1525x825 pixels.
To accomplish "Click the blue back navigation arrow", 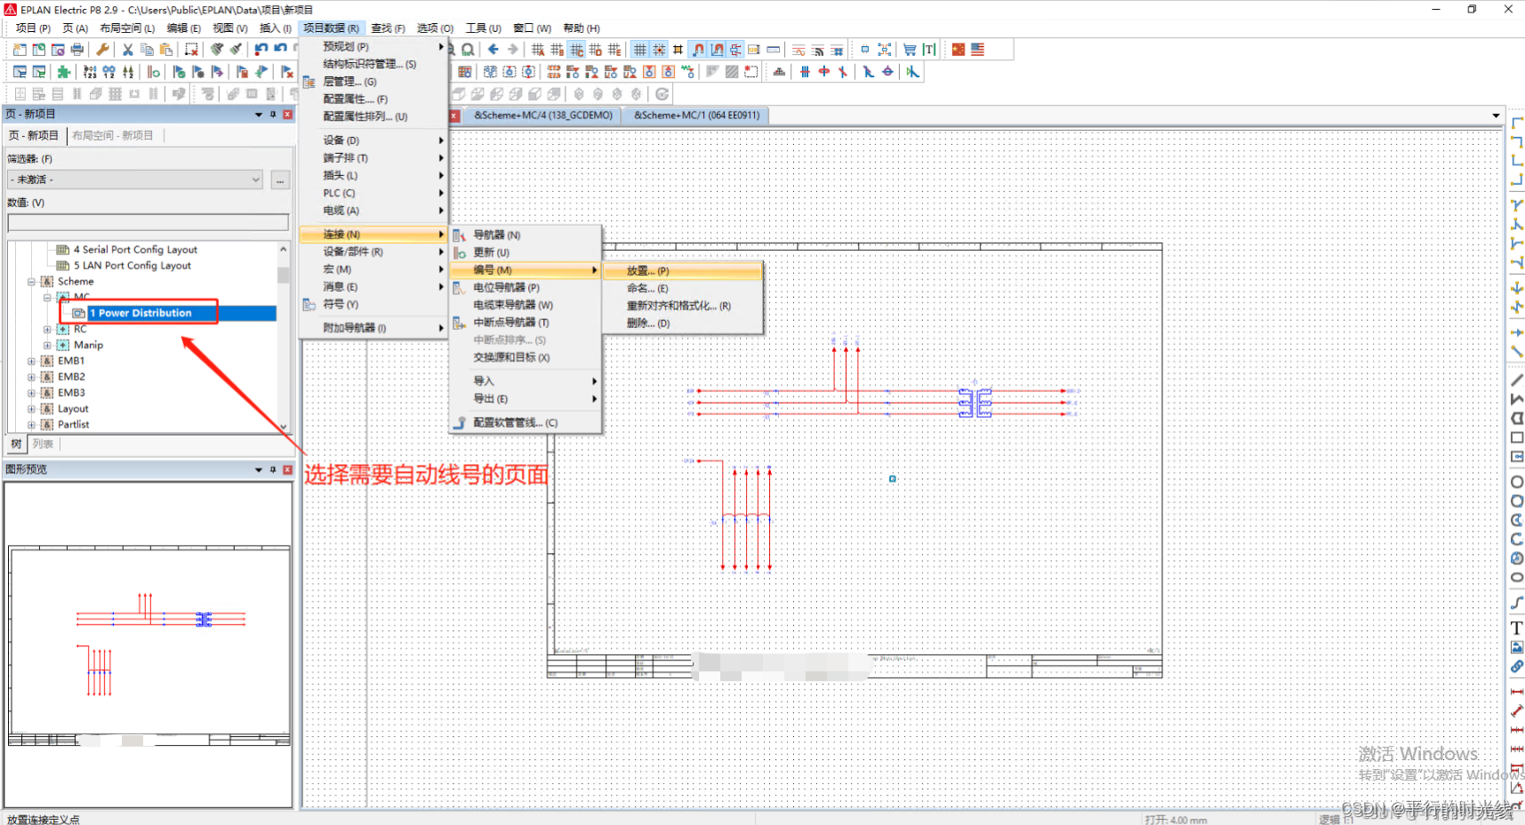I will tap(494, 50).
